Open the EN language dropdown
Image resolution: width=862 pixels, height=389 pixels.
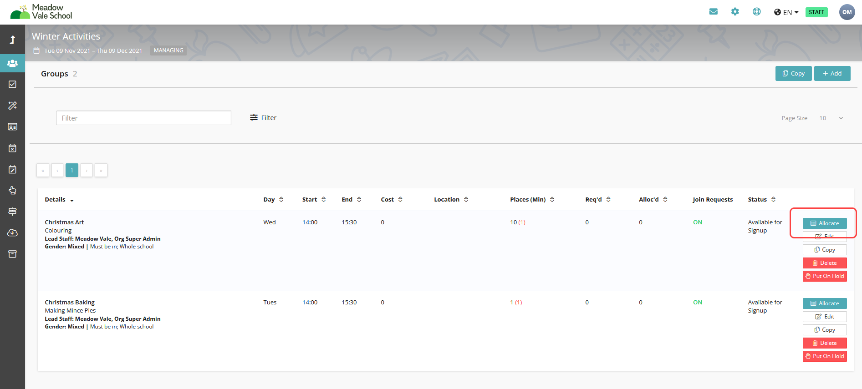[x=786, y=12]
